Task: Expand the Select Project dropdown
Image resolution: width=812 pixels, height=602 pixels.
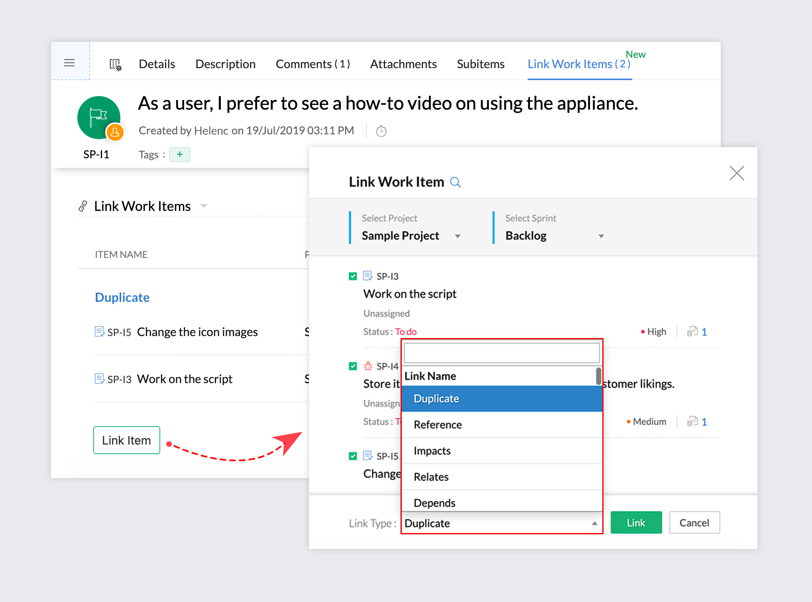Action: click(x=457, y=236)
